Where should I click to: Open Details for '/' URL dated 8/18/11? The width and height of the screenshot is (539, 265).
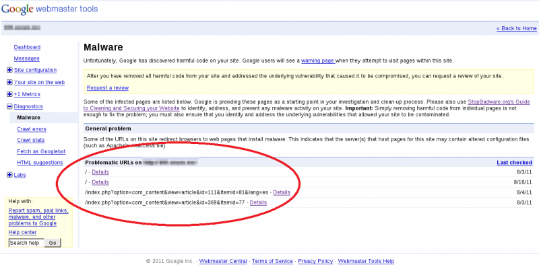100,182
